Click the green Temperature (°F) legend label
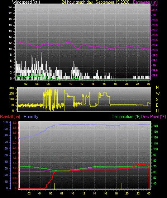 (126, 117)
